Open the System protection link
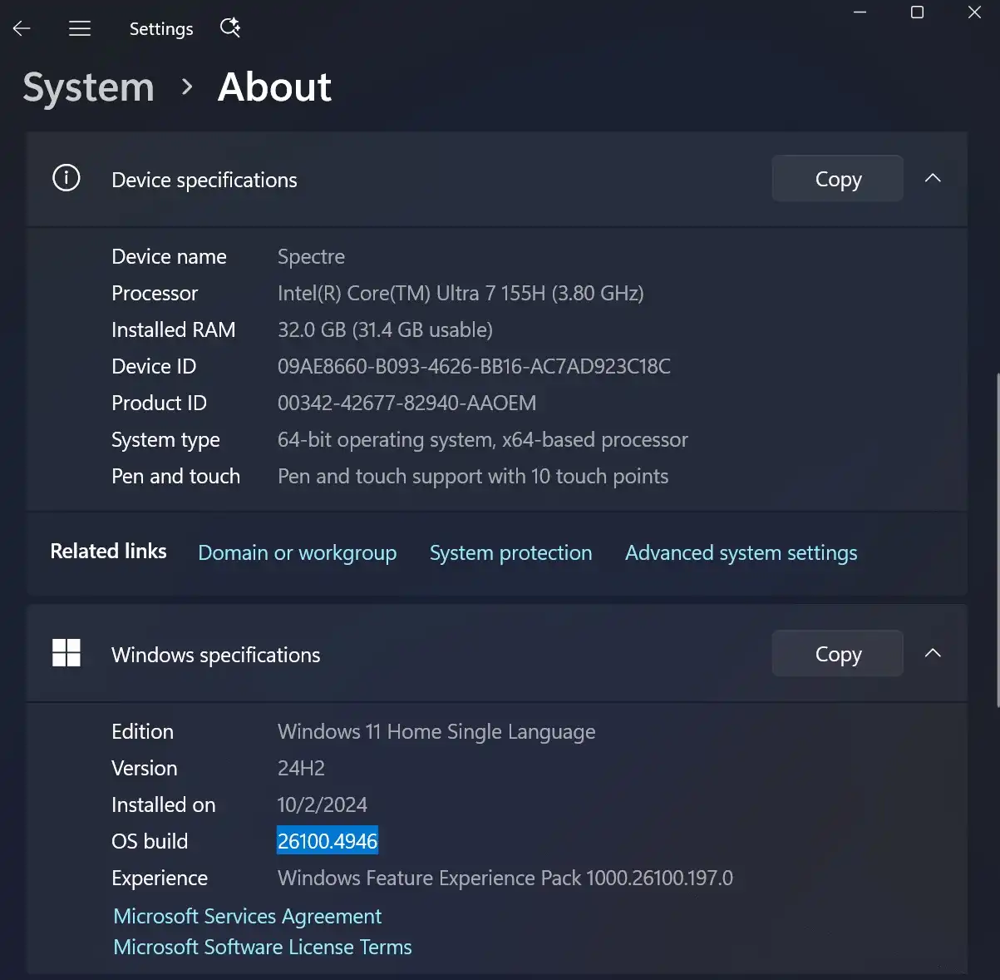The width and height of the screenshot is (1000, 980). point(510,553)
